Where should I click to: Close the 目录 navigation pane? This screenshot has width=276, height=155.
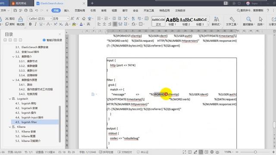60,34
